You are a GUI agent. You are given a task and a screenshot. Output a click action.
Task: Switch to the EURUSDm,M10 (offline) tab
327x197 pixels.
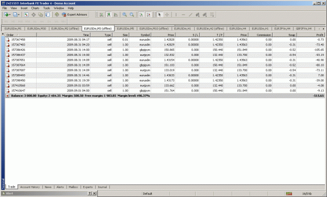point(154,29)
